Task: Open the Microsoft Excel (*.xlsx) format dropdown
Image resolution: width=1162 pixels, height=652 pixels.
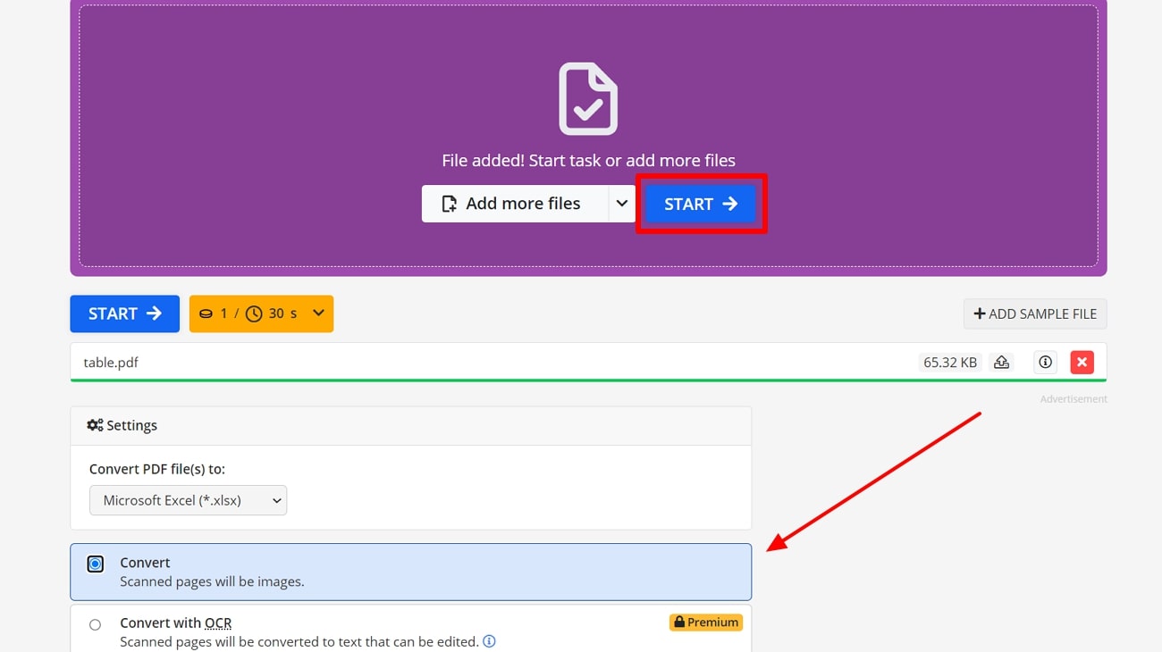Action: pyautogui.click(x=188, y=500)
